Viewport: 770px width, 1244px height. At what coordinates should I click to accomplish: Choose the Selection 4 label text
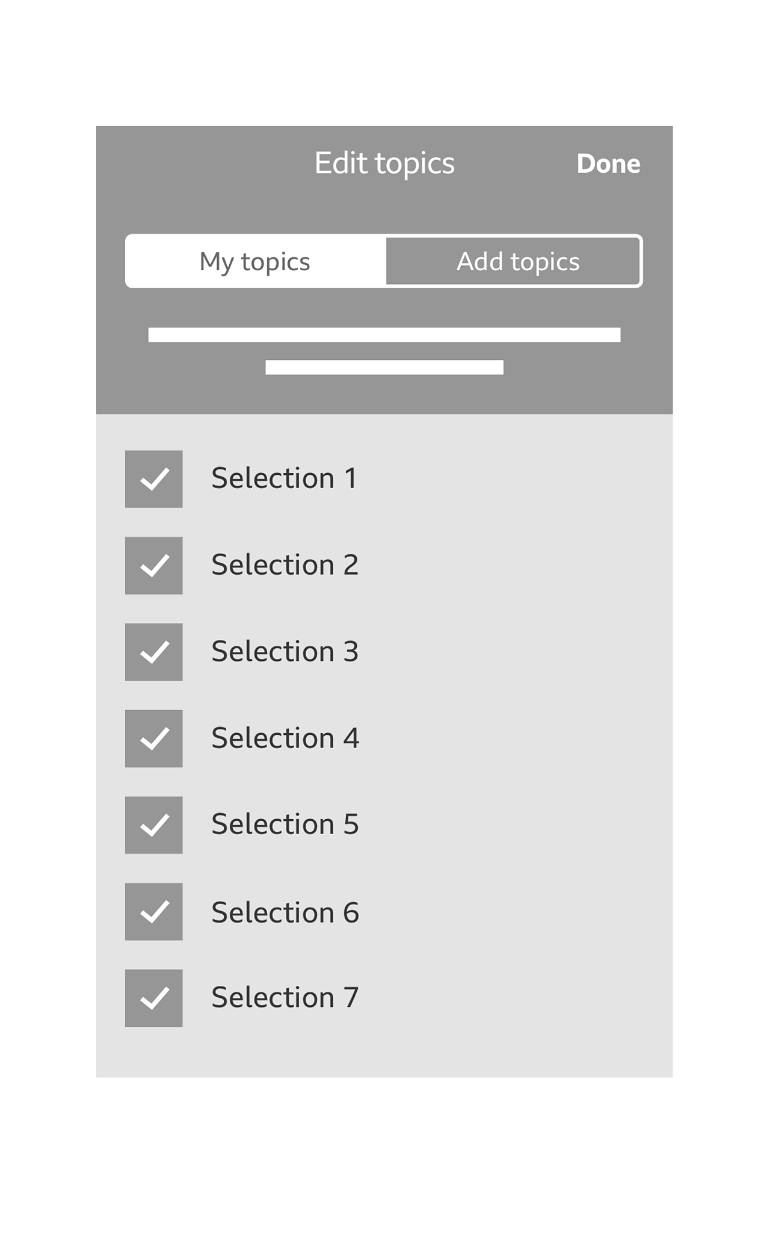pyautogui.click(x=285, y=738)
